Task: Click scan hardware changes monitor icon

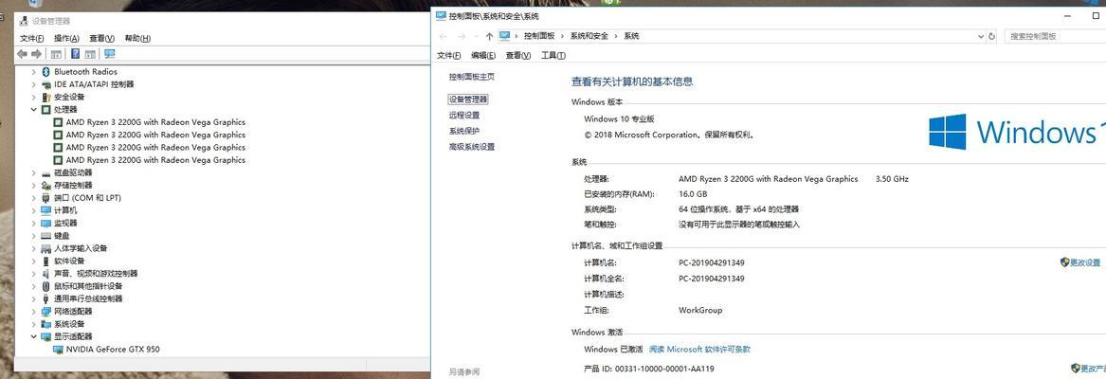Action: 109,54
